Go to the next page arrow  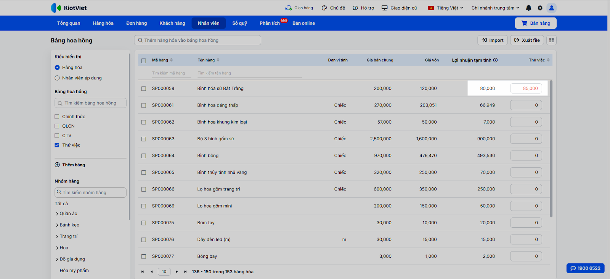point(177,272)
